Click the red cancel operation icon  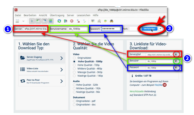point(72,21)
